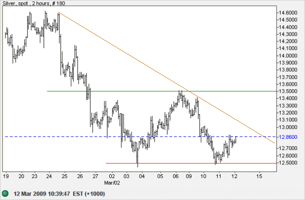The image size is (305, 200).
Task: Click date axis label 25
Action: (x=65, y=176)
